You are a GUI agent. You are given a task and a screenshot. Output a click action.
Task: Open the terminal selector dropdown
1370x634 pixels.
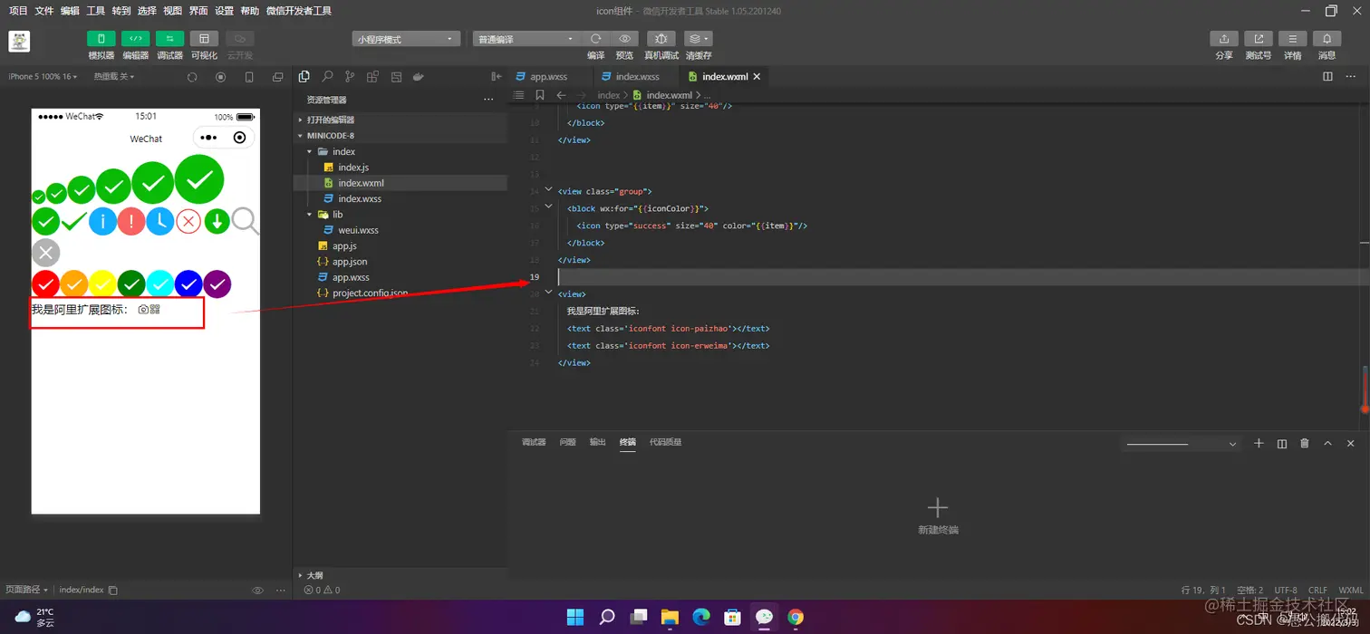pos(1182,444)
